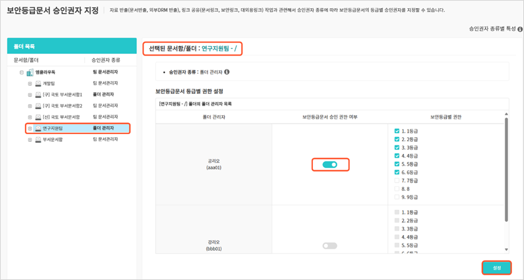The height and width of the screenshot is (280, 524).
Task: Click the 설정 save button
Action: click(x=497, y=268)
